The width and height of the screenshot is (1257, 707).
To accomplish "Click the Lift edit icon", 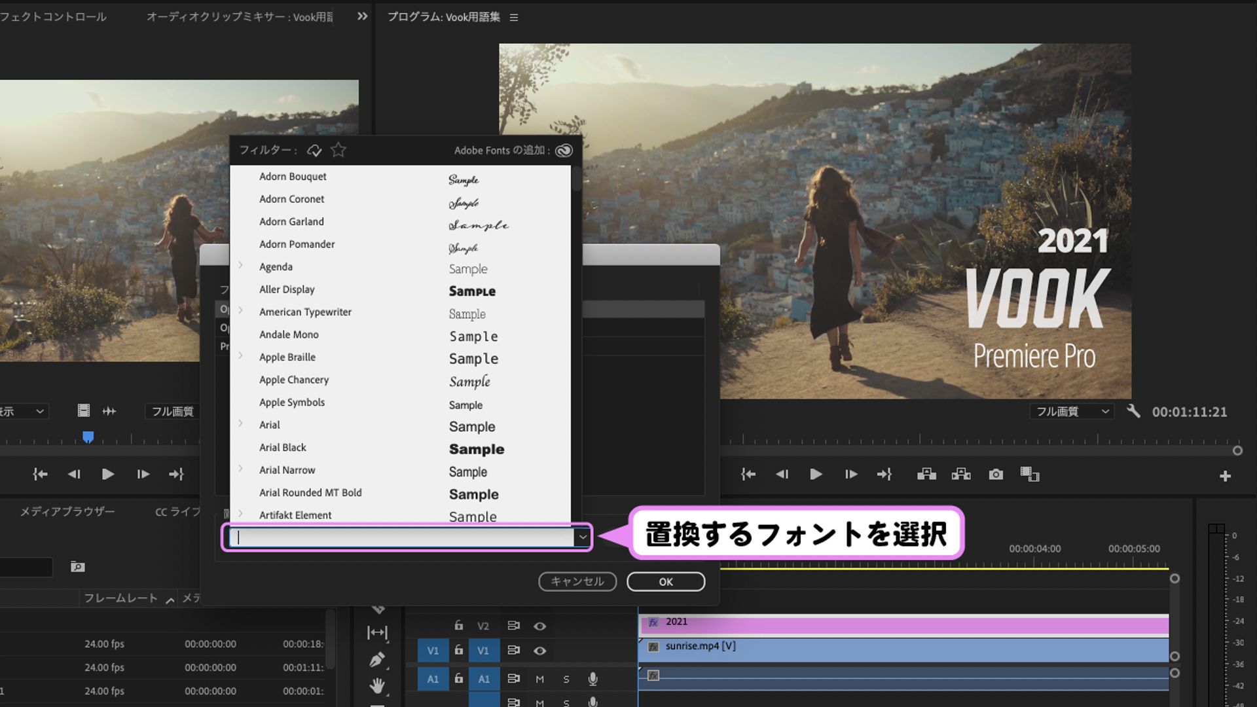I will coord(928,474).
